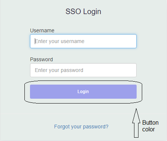Click the Enter your username placeholder
Screen dimensions: 167x141
[60, 41]
